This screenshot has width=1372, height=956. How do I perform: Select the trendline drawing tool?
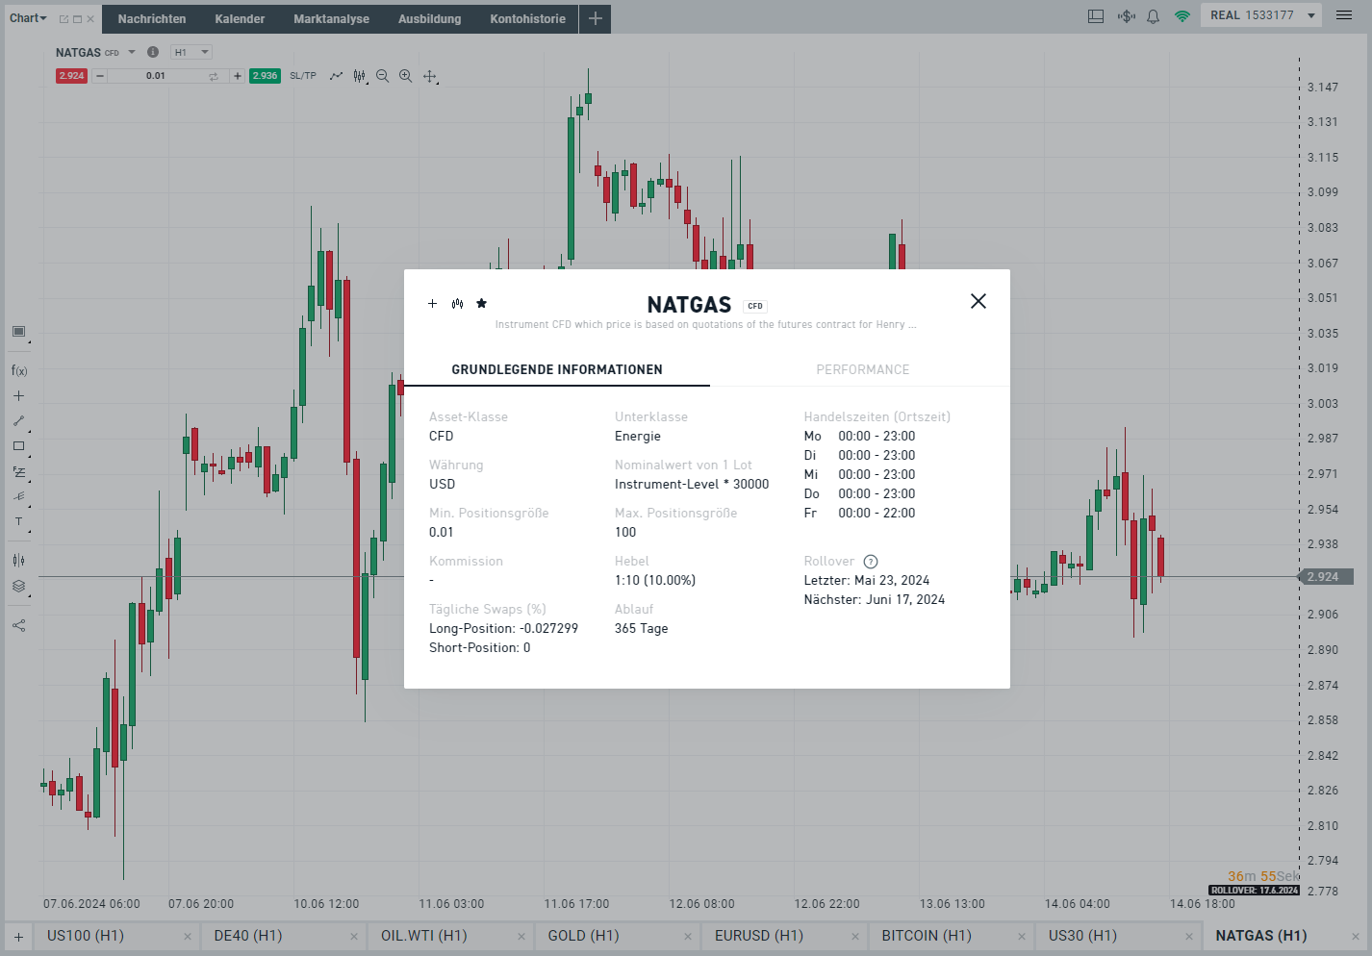click(x=18, y=420)
